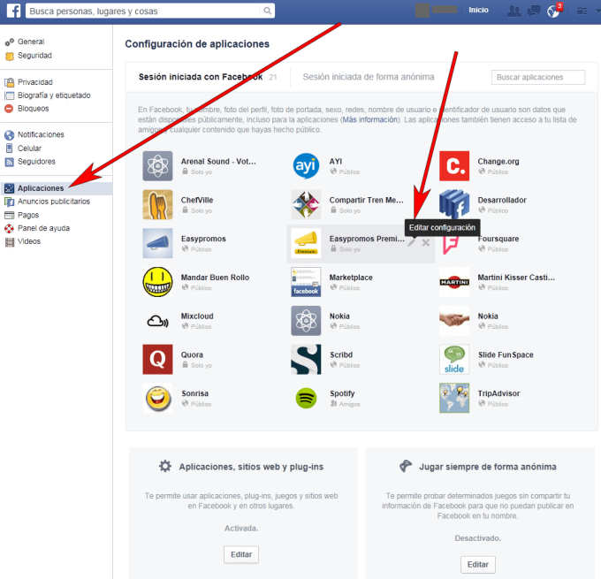Remove Easypromos Premium with the X icon
601x579 pixels.
coord(426,243)
